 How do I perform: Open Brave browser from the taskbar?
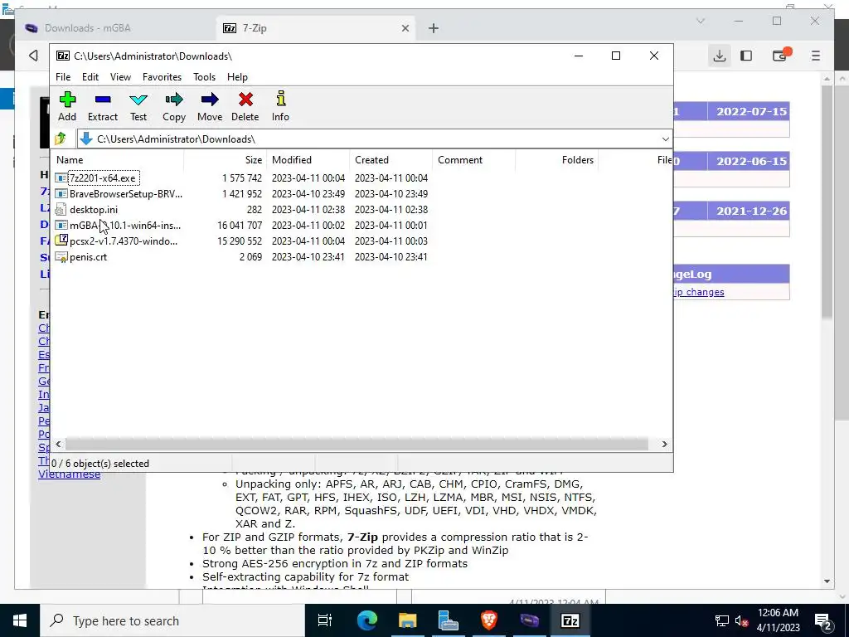(489, 620)
